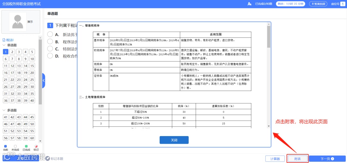Click the 已完成0/80题 progress text
347x163 pixels.
[263, 4]
